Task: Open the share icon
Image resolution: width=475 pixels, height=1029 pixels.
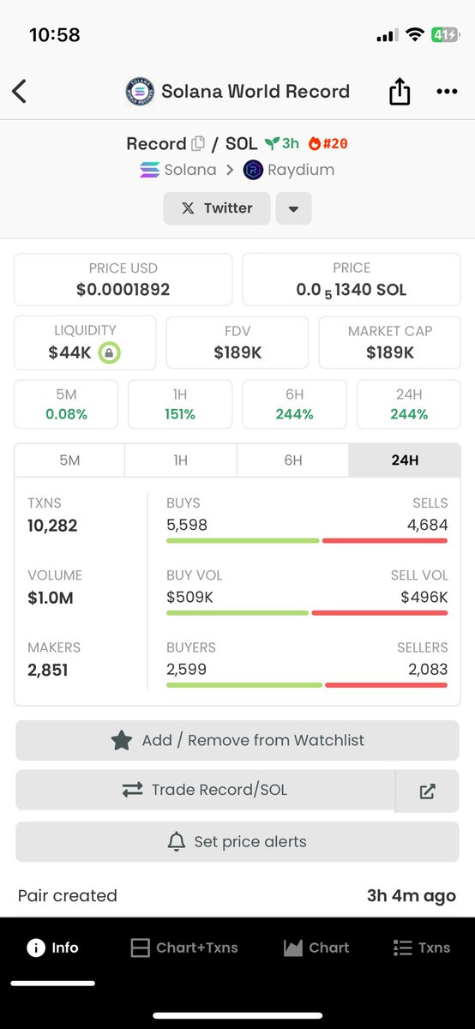Action: tap(400, 92)
